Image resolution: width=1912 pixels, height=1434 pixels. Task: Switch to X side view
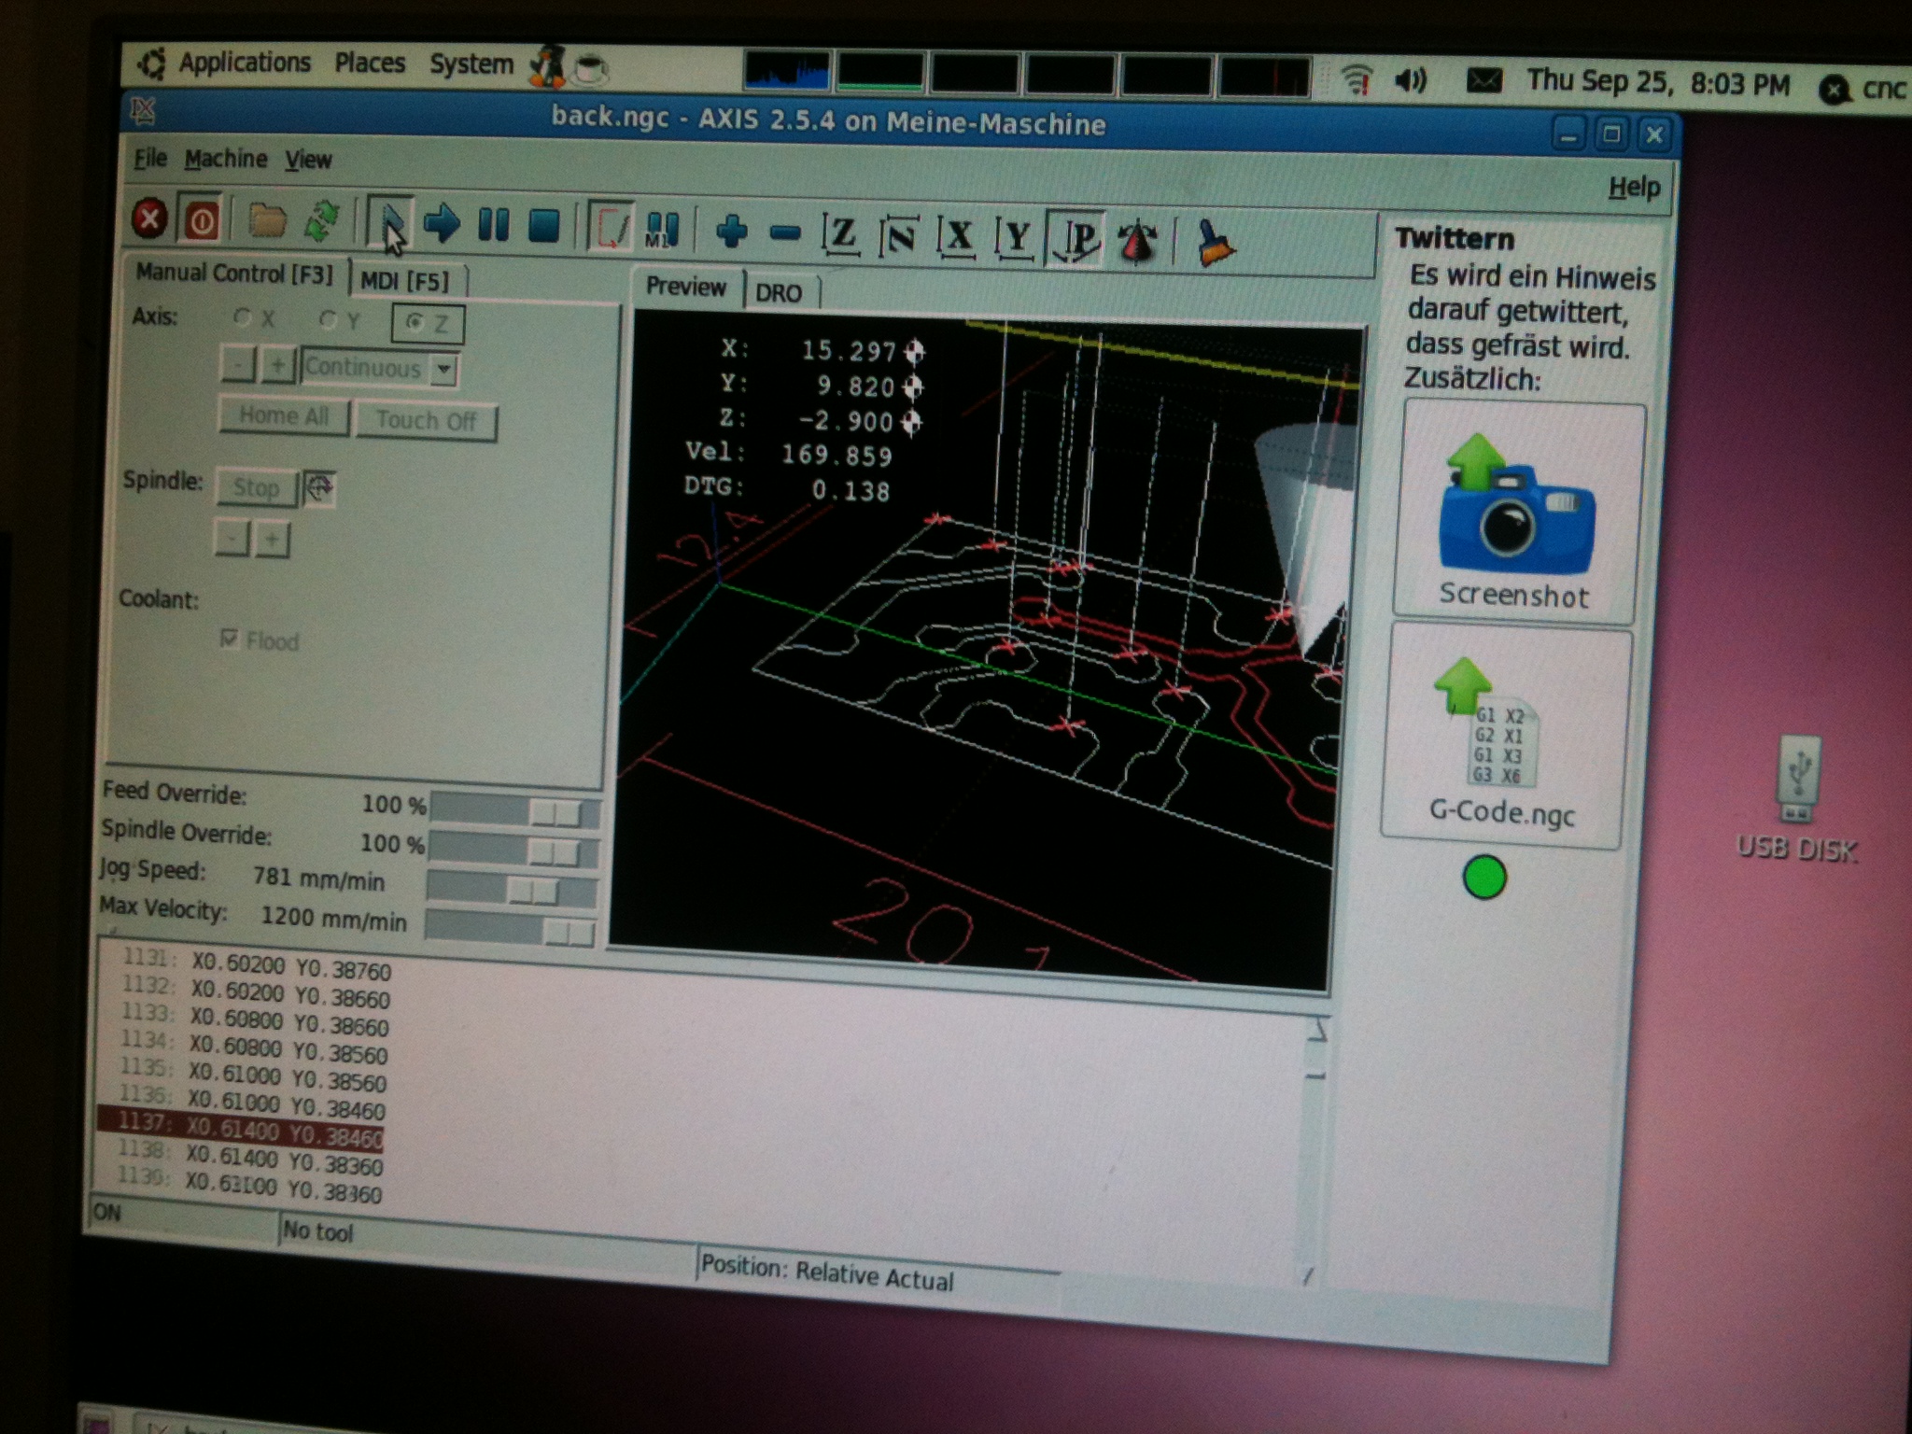[x=957, y=237]
